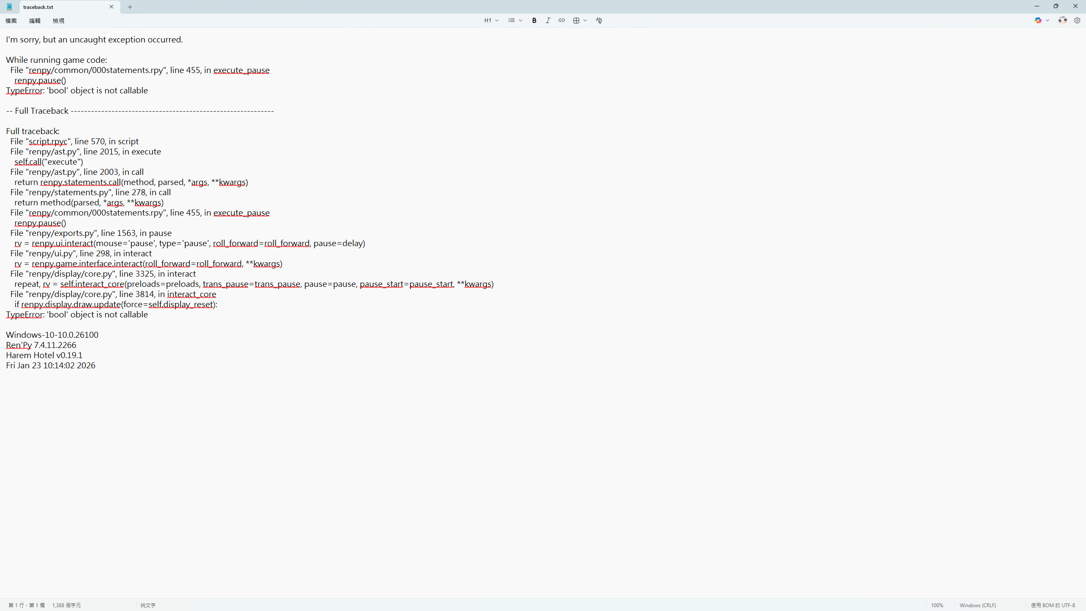The width and height of the screenshot is (1086, 611).
Task: Open the account profile avatar
Action: (x=1062, y=20)
